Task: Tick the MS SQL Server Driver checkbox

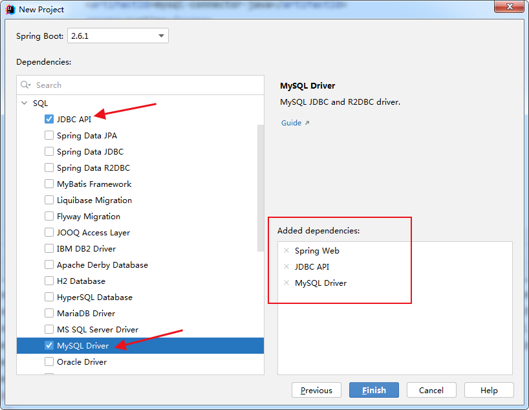Action: [49, 329]
